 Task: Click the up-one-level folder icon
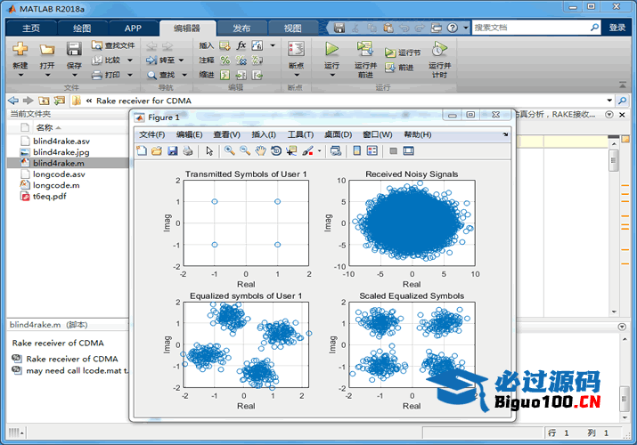(44, 101)
